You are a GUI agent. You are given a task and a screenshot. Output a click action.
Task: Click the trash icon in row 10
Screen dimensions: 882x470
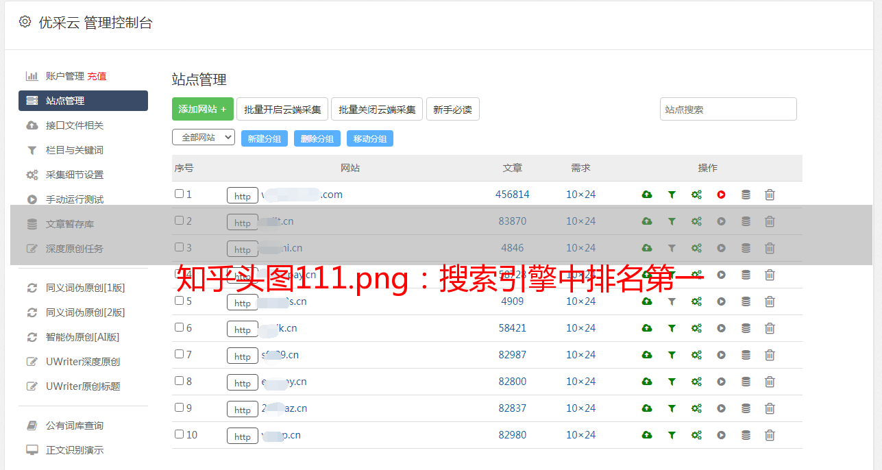click(x=770, y=435)
